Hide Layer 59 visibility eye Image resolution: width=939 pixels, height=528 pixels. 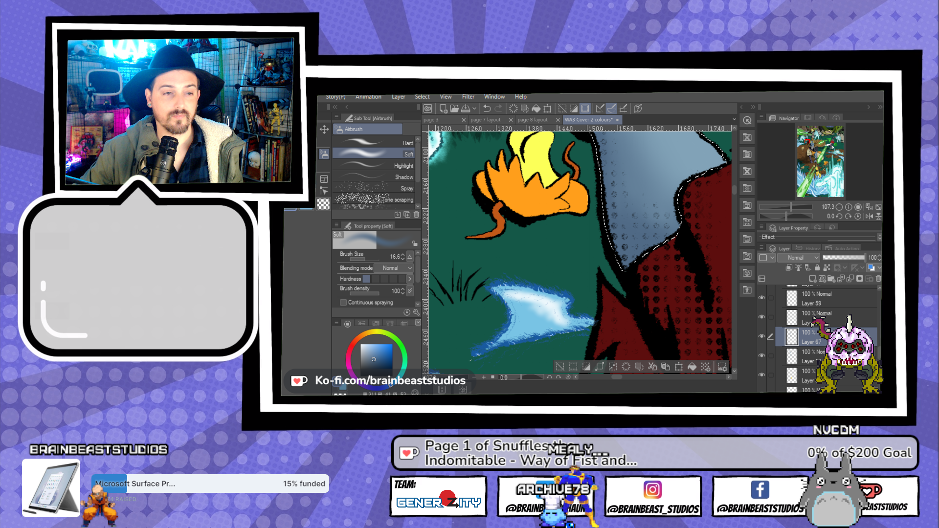pos(761,298)
